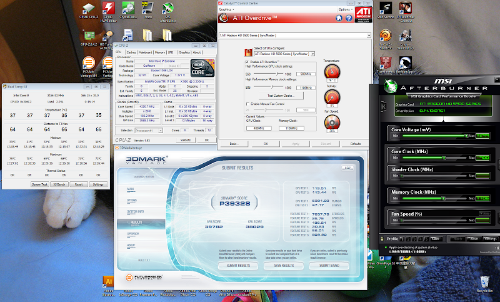
Task: Click XS Bench button in Real Temp
Action: (59, 184)
